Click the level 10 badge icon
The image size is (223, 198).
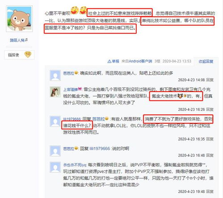coord(28,55)
